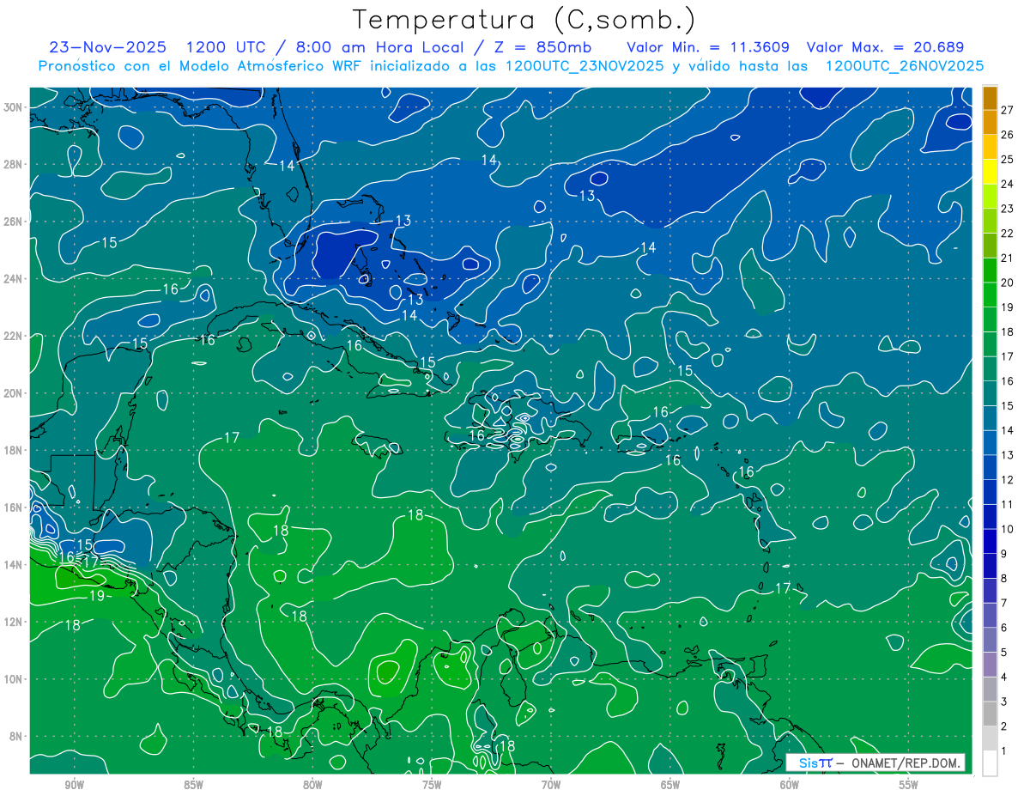Click legend value 1 on color bar
This screenshot has height=796, width=1030.
1004,750
